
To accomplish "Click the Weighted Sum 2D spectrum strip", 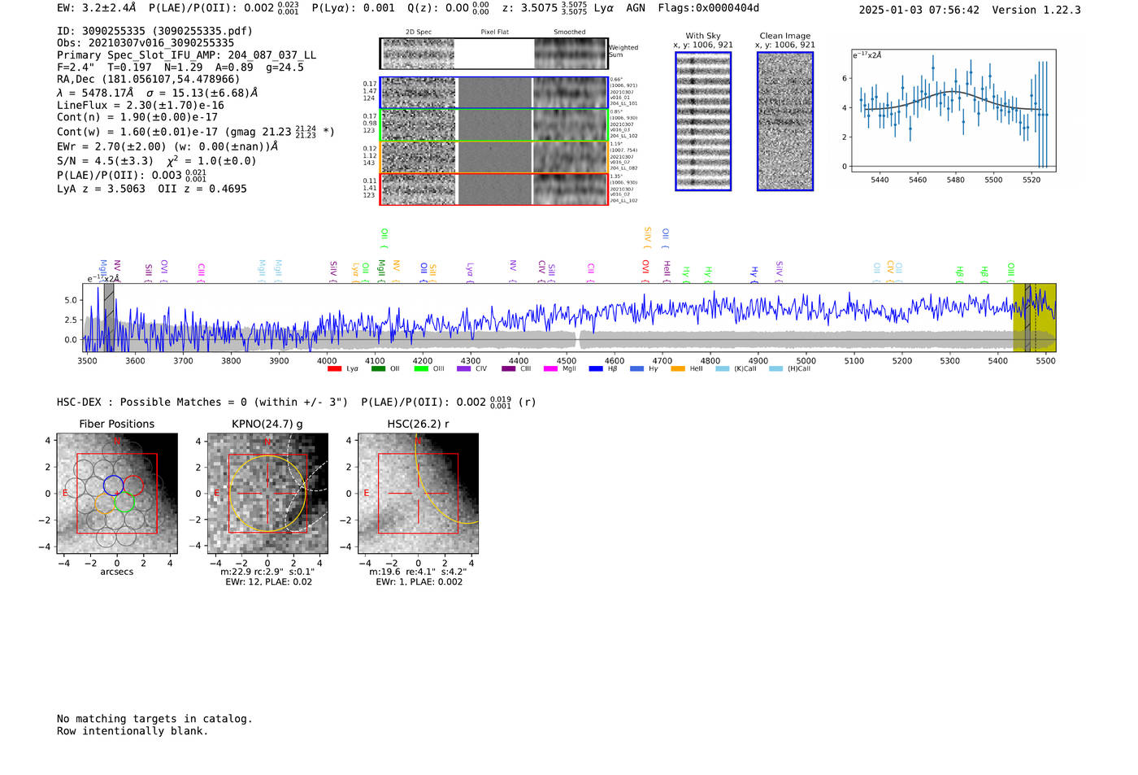I will [x=494, y=54].
